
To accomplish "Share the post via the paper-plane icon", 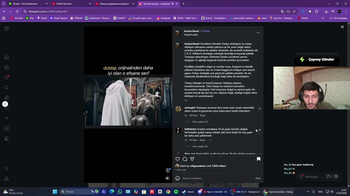I will 192,159.
